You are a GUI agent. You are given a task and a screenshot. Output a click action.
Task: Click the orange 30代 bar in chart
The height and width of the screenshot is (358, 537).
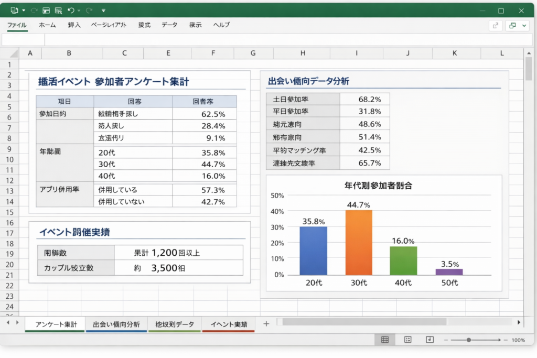[x=359, y=242]
